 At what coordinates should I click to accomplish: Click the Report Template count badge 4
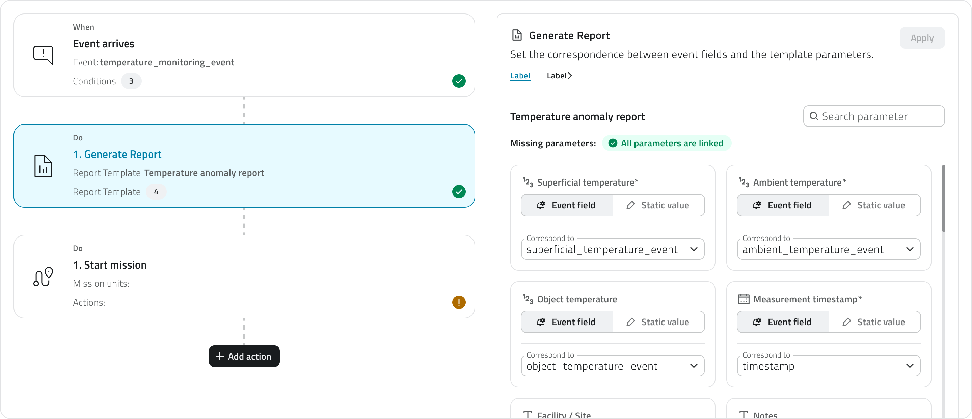click(156, 192)
